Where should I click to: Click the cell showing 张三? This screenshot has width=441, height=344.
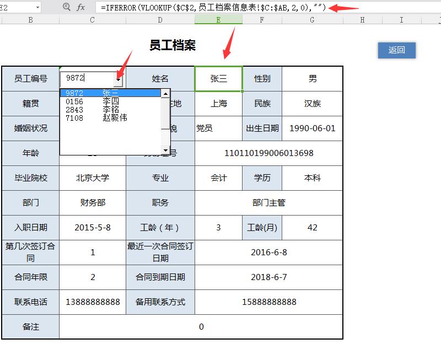(219, 79)
